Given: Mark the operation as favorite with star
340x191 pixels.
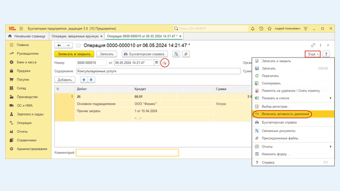Looking at the screenshot, I should click(79, 46).
